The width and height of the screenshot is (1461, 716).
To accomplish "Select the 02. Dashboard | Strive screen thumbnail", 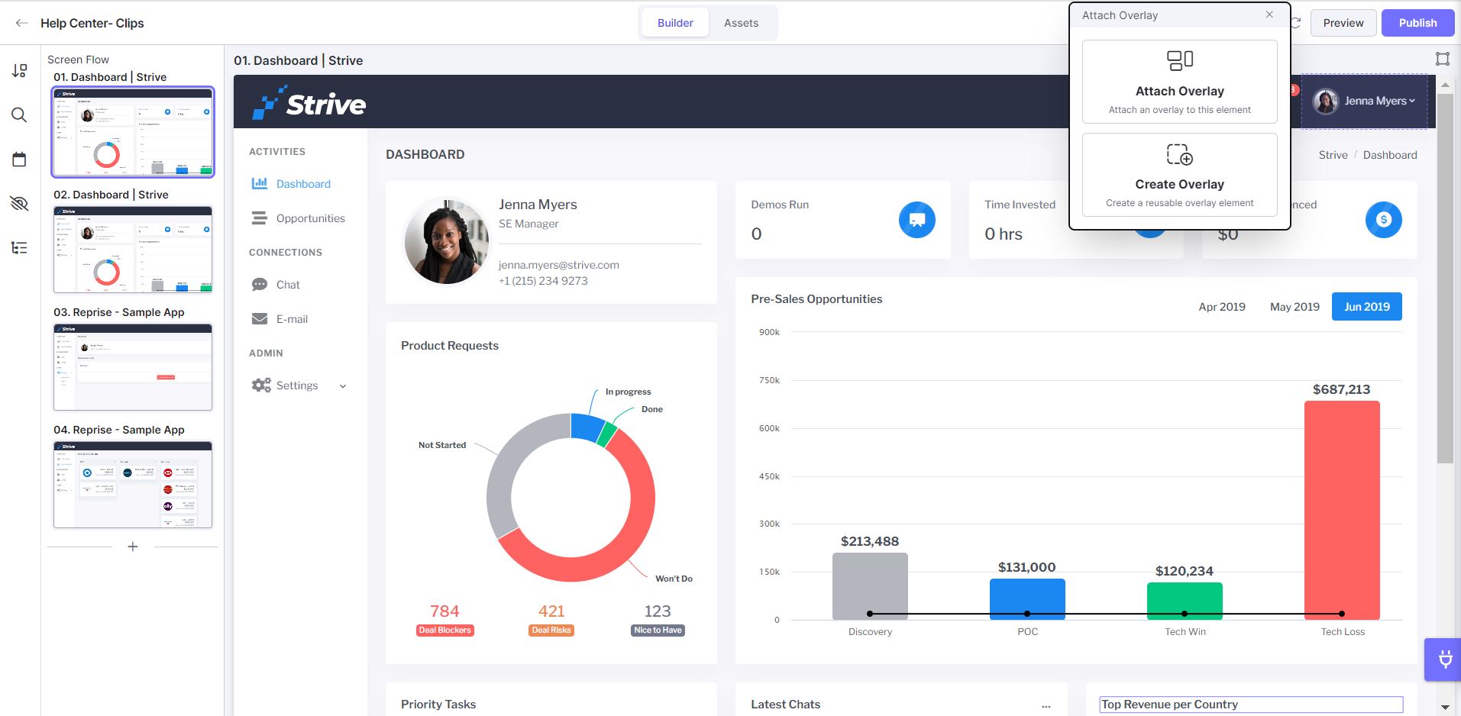I will (133, 250).
